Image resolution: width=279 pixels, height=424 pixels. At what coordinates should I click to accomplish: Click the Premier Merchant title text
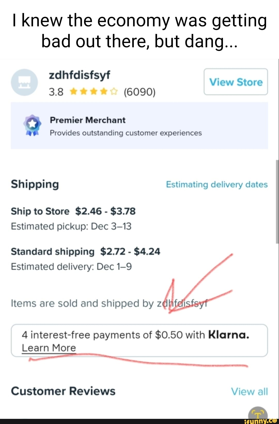click(x=88, y=120)
